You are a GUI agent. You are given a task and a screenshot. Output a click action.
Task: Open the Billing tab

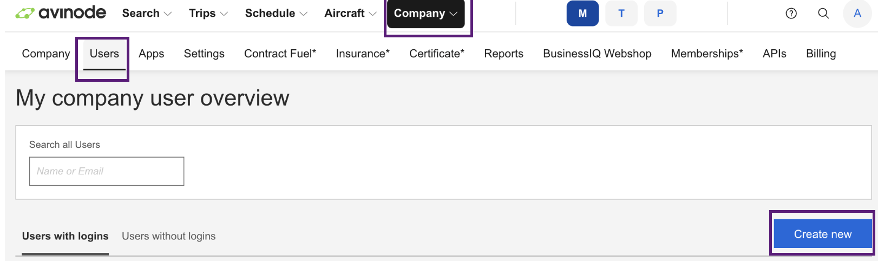[821, 54]
